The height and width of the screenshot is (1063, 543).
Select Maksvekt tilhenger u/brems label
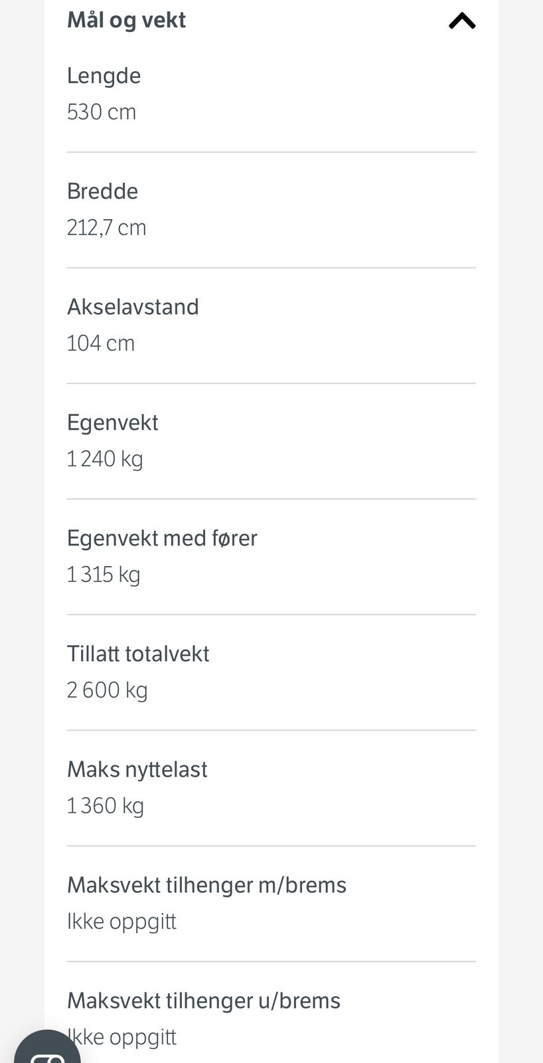pos(204,1001)
